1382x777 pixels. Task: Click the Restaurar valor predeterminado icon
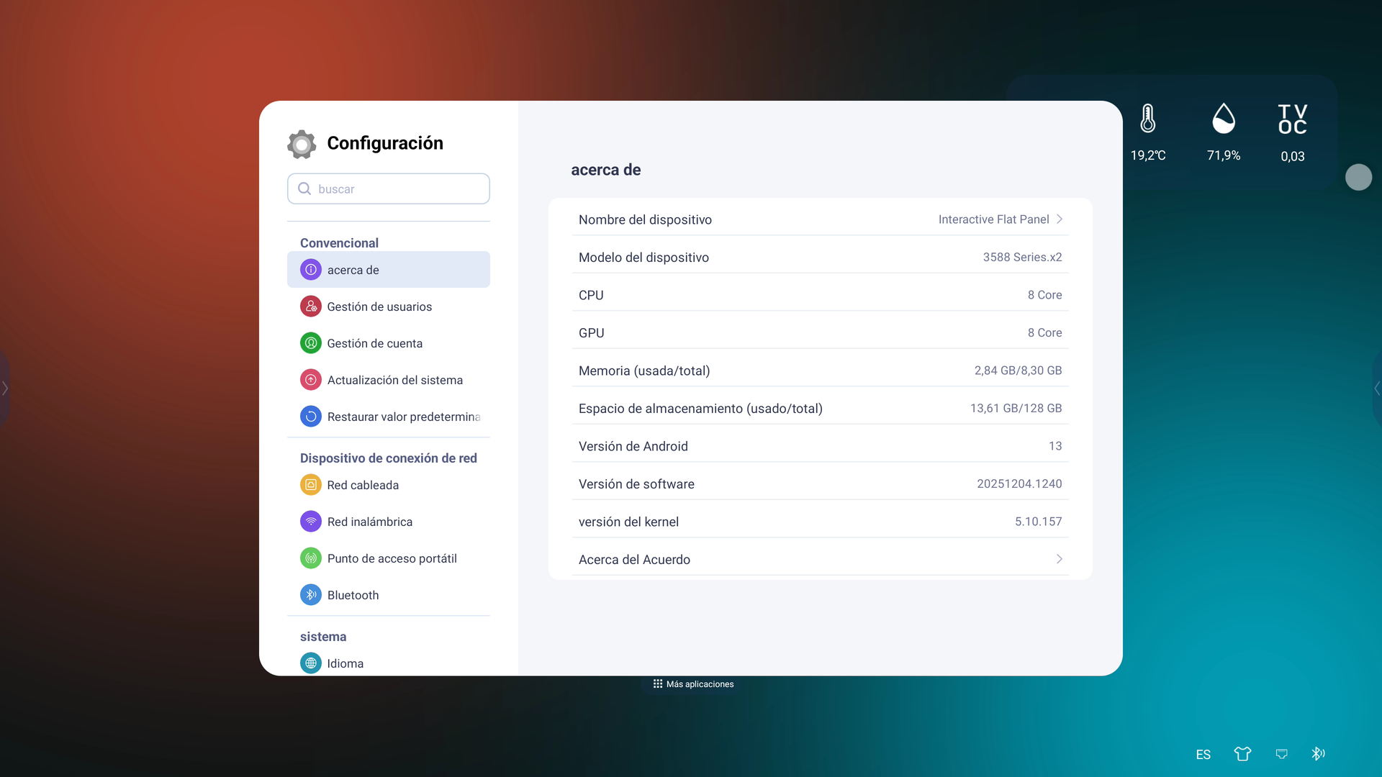(311, 417)
